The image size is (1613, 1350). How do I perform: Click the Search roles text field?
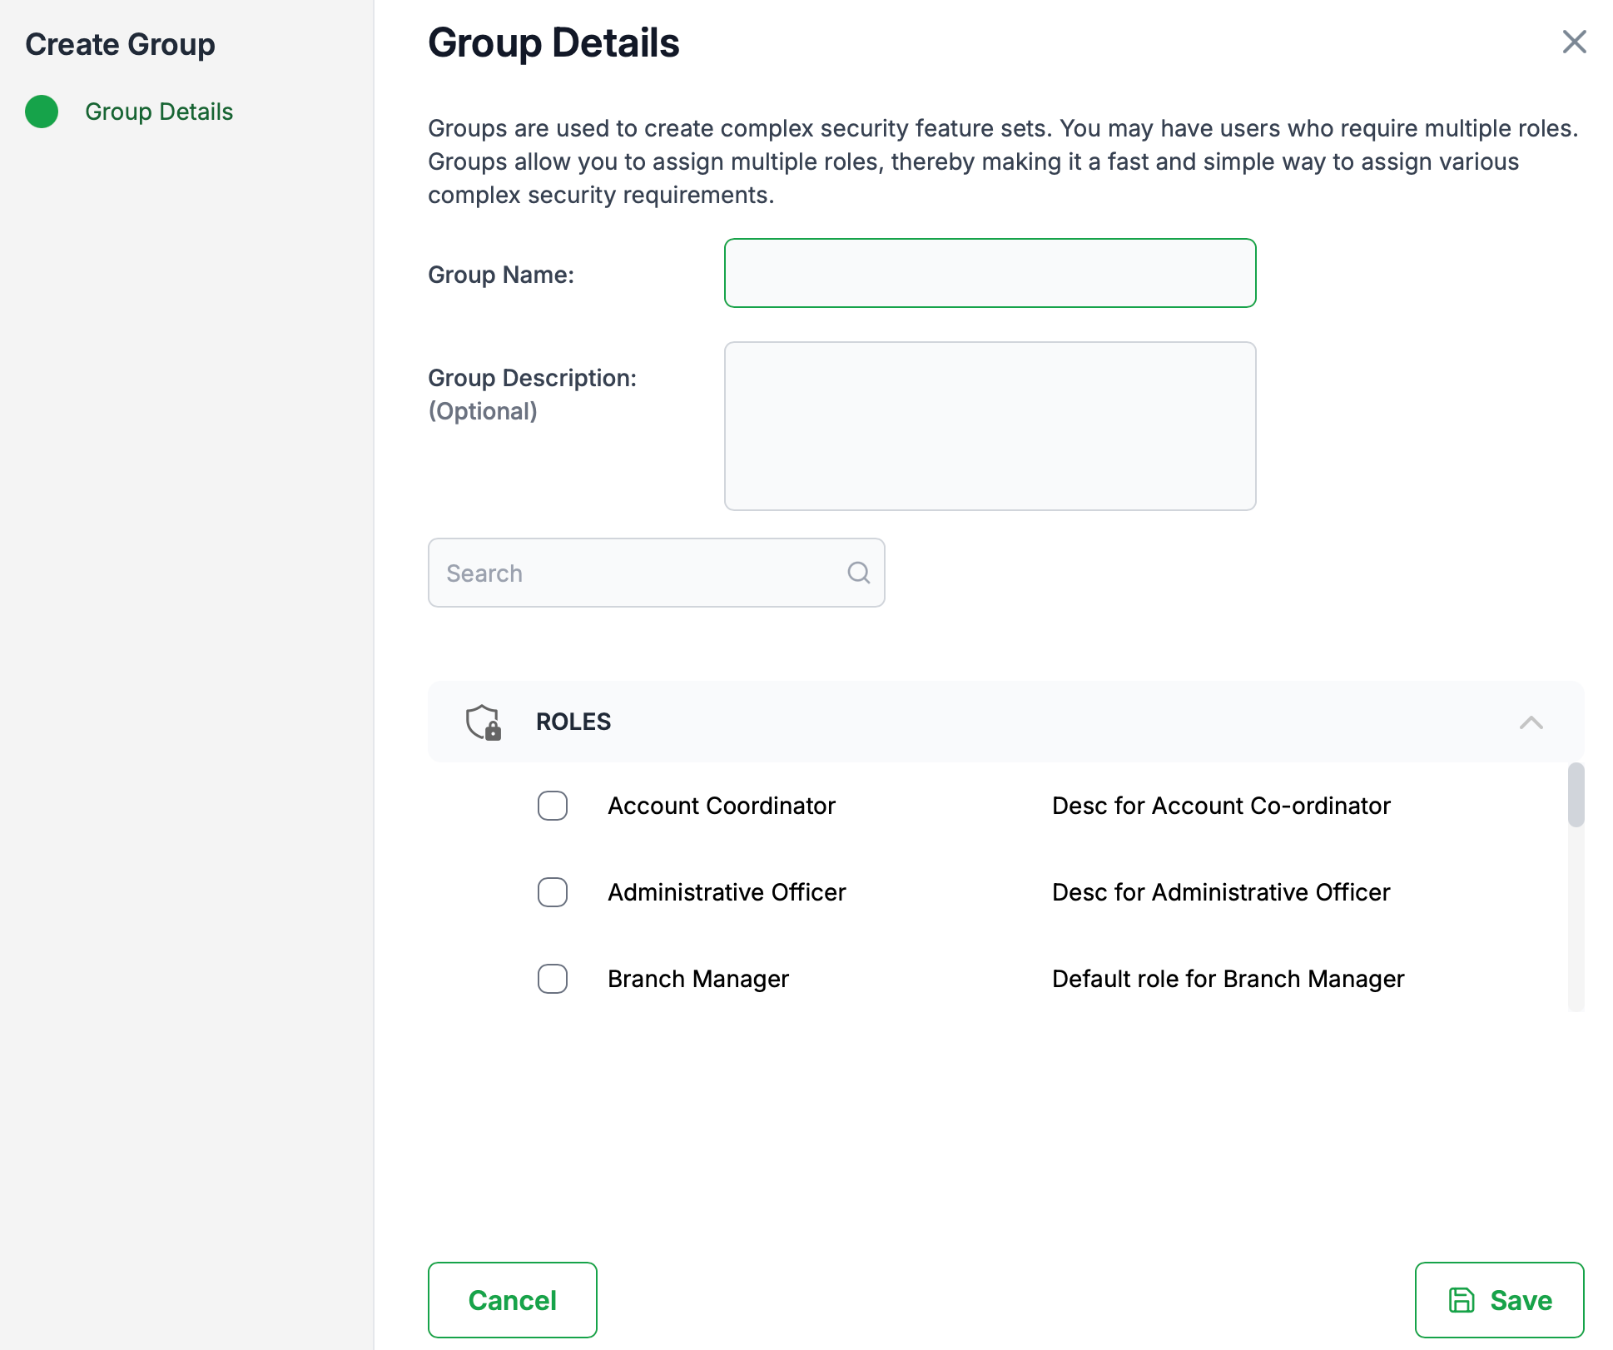pyautogui.click(x=641, y=573)
